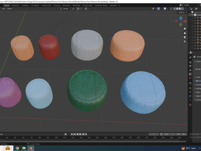Open the View Layer properties tab icon

coord(190,70)
